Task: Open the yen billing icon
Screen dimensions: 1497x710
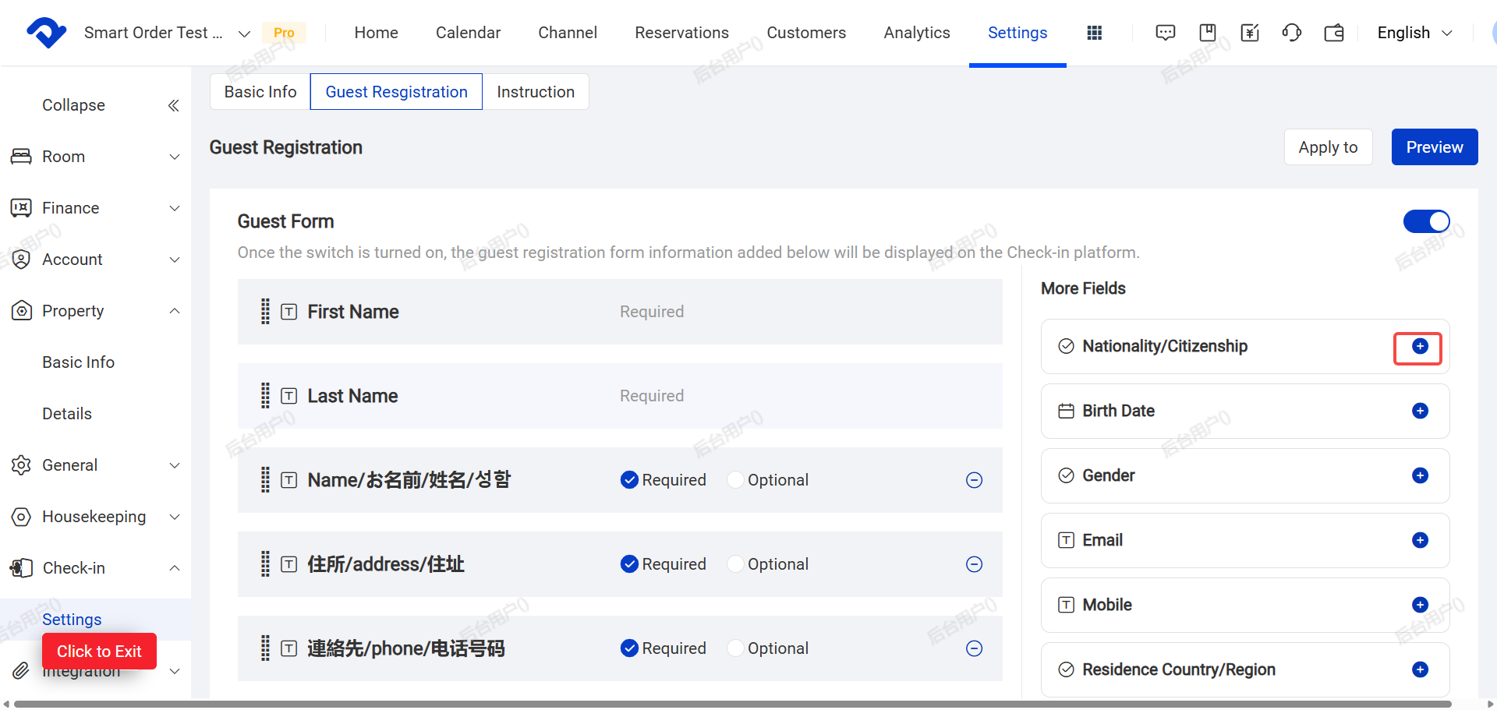Action: coord(1250,33)
